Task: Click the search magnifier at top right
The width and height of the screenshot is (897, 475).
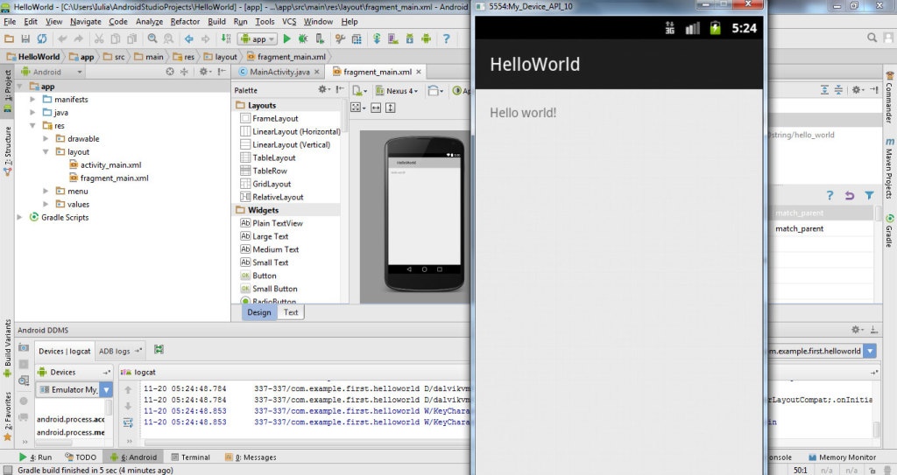Action: pos(872,38)
